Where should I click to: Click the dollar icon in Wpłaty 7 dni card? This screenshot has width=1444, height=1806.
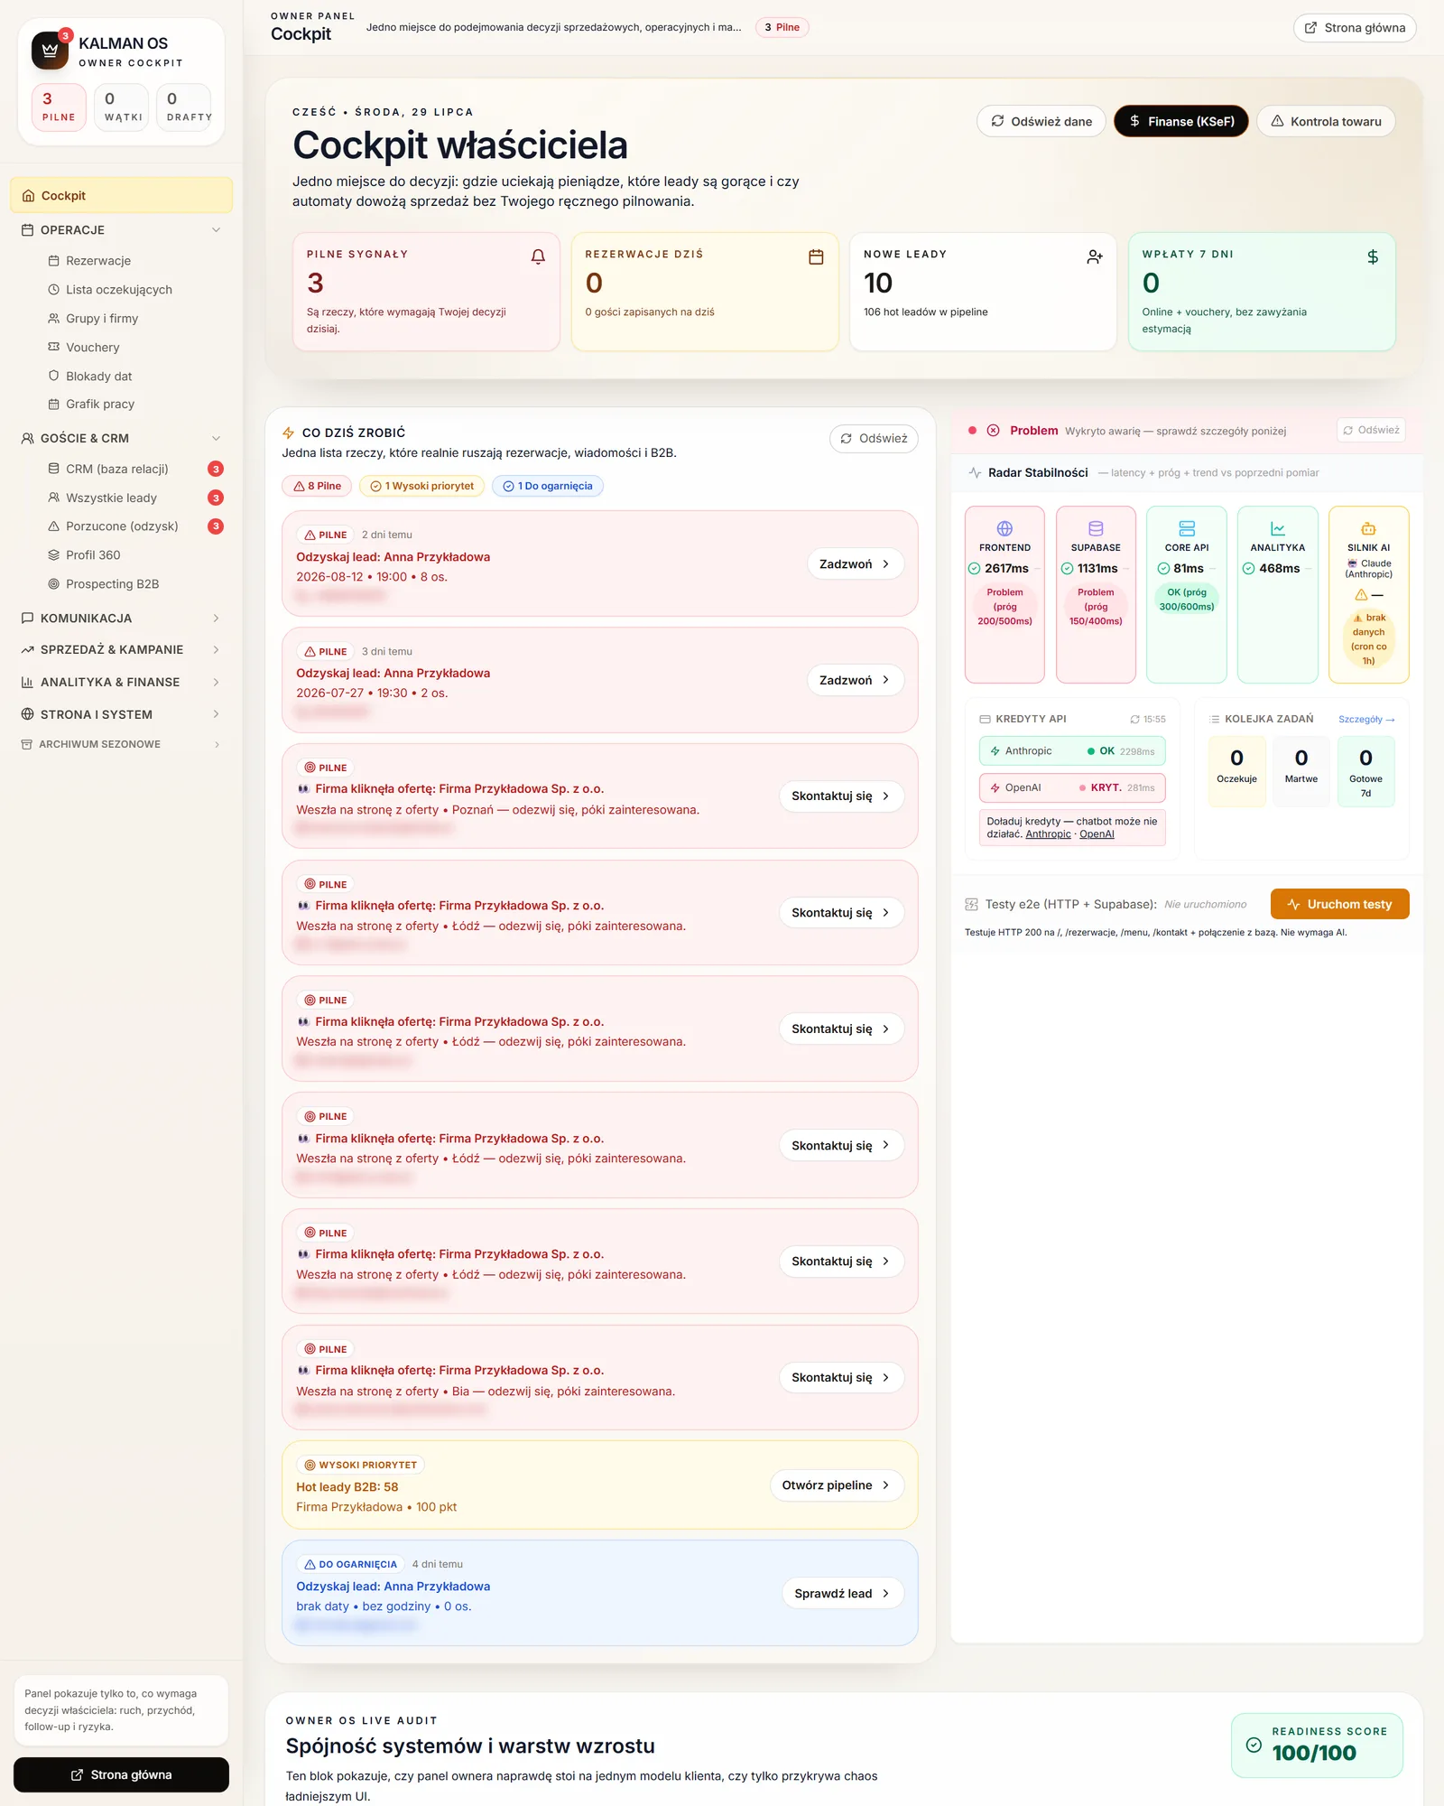[1373, 256]
